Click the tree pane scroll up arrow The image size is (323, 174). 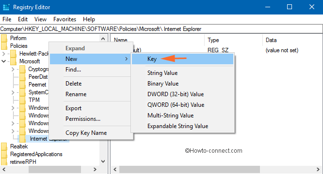tap(103, 39)
